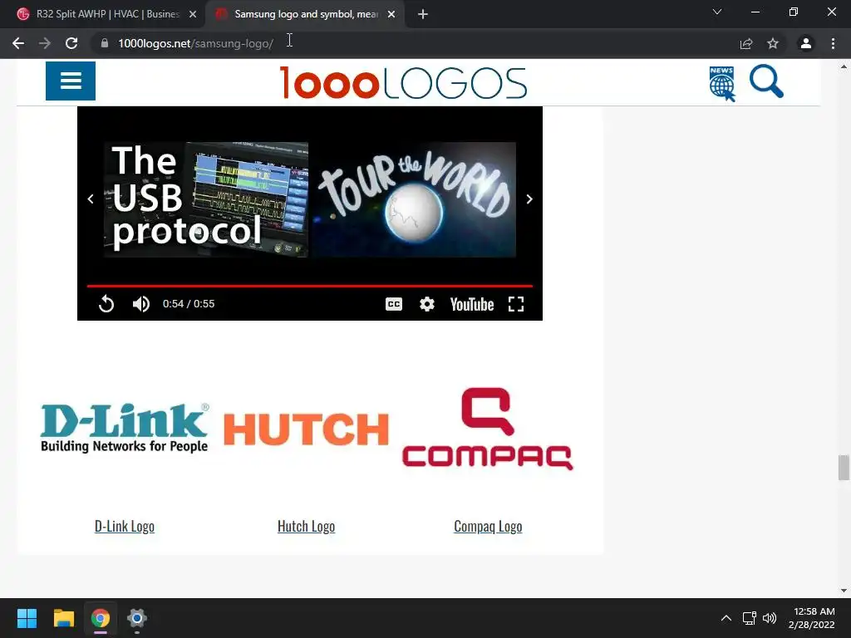Reload the current page
The image size is (851, 638).
point(71,43)
